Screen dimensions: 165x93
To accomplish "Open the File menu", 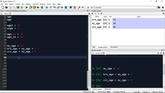I will coord(2,4).
